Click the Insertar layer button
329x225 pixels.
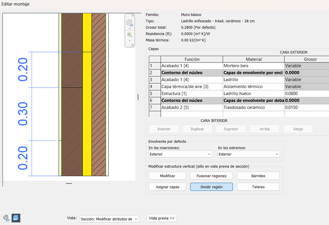164,129
